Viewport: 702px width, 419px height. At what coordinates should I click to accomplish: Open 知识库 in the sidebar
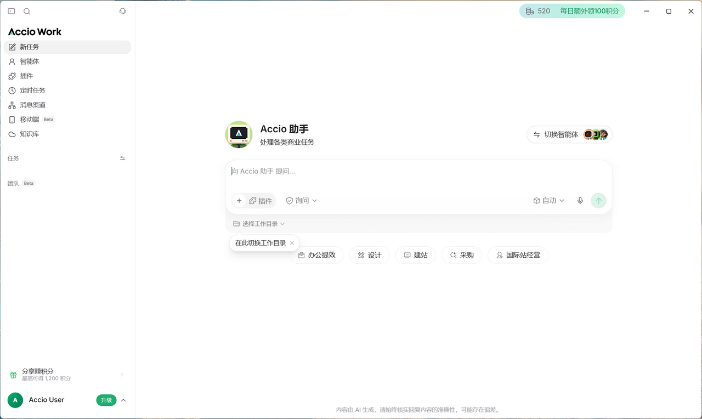point(67,134)
